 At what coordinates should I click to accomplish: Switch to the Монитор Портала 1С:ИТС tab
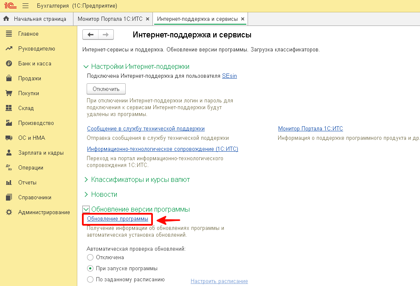[x=110, y=19]
